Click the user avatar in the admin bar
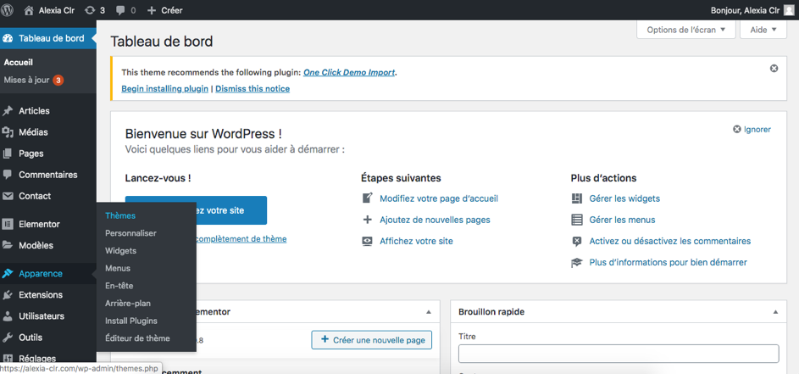 click(789, 9)
